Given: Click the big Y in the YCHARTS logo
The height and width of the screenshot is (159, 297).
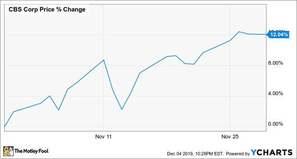Looking at the screenshot, I should [x=255, y=152].
